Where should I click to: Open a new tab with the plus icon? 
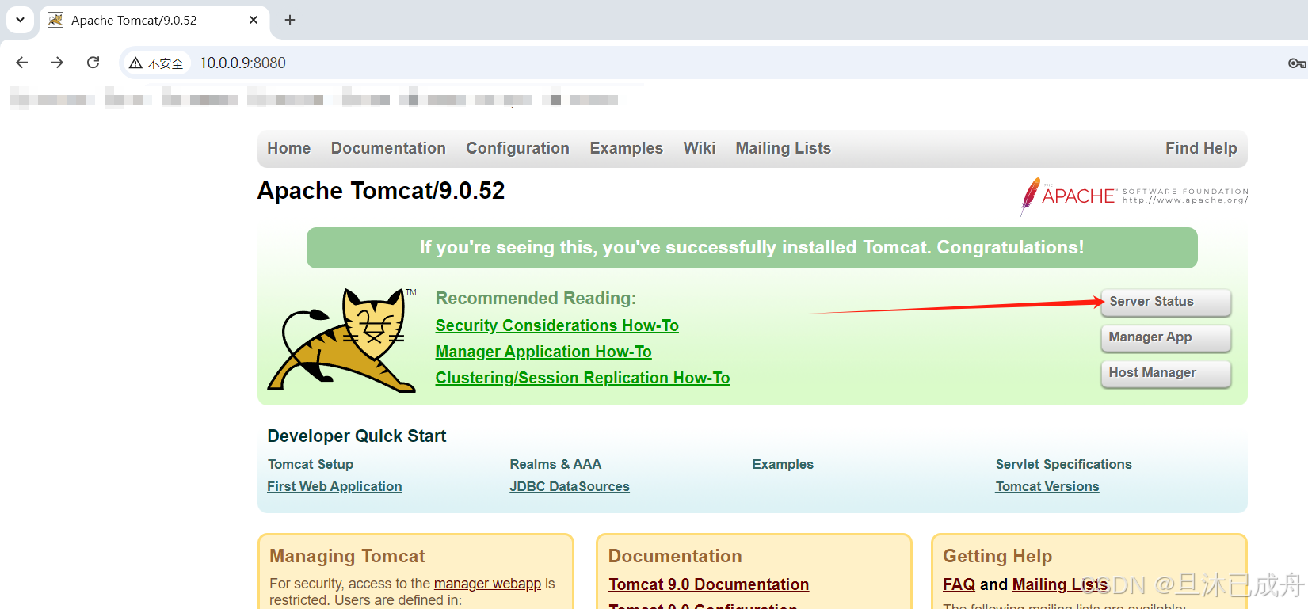290,20
